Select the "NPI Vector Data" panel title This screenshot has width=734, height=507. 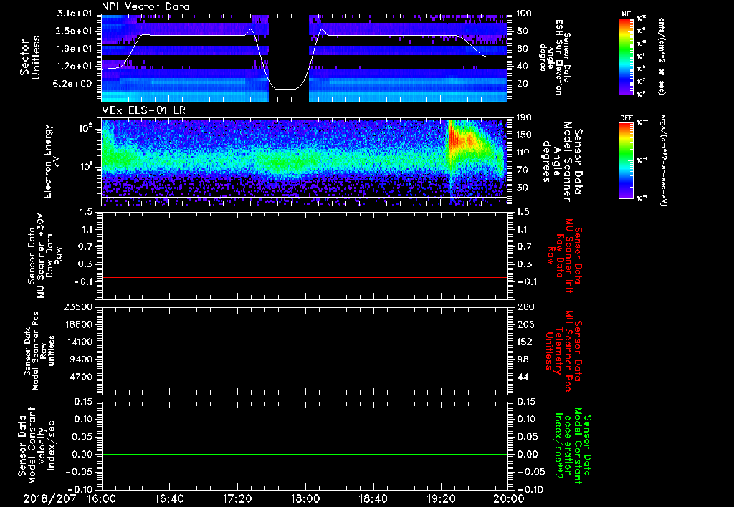point(146,6)
